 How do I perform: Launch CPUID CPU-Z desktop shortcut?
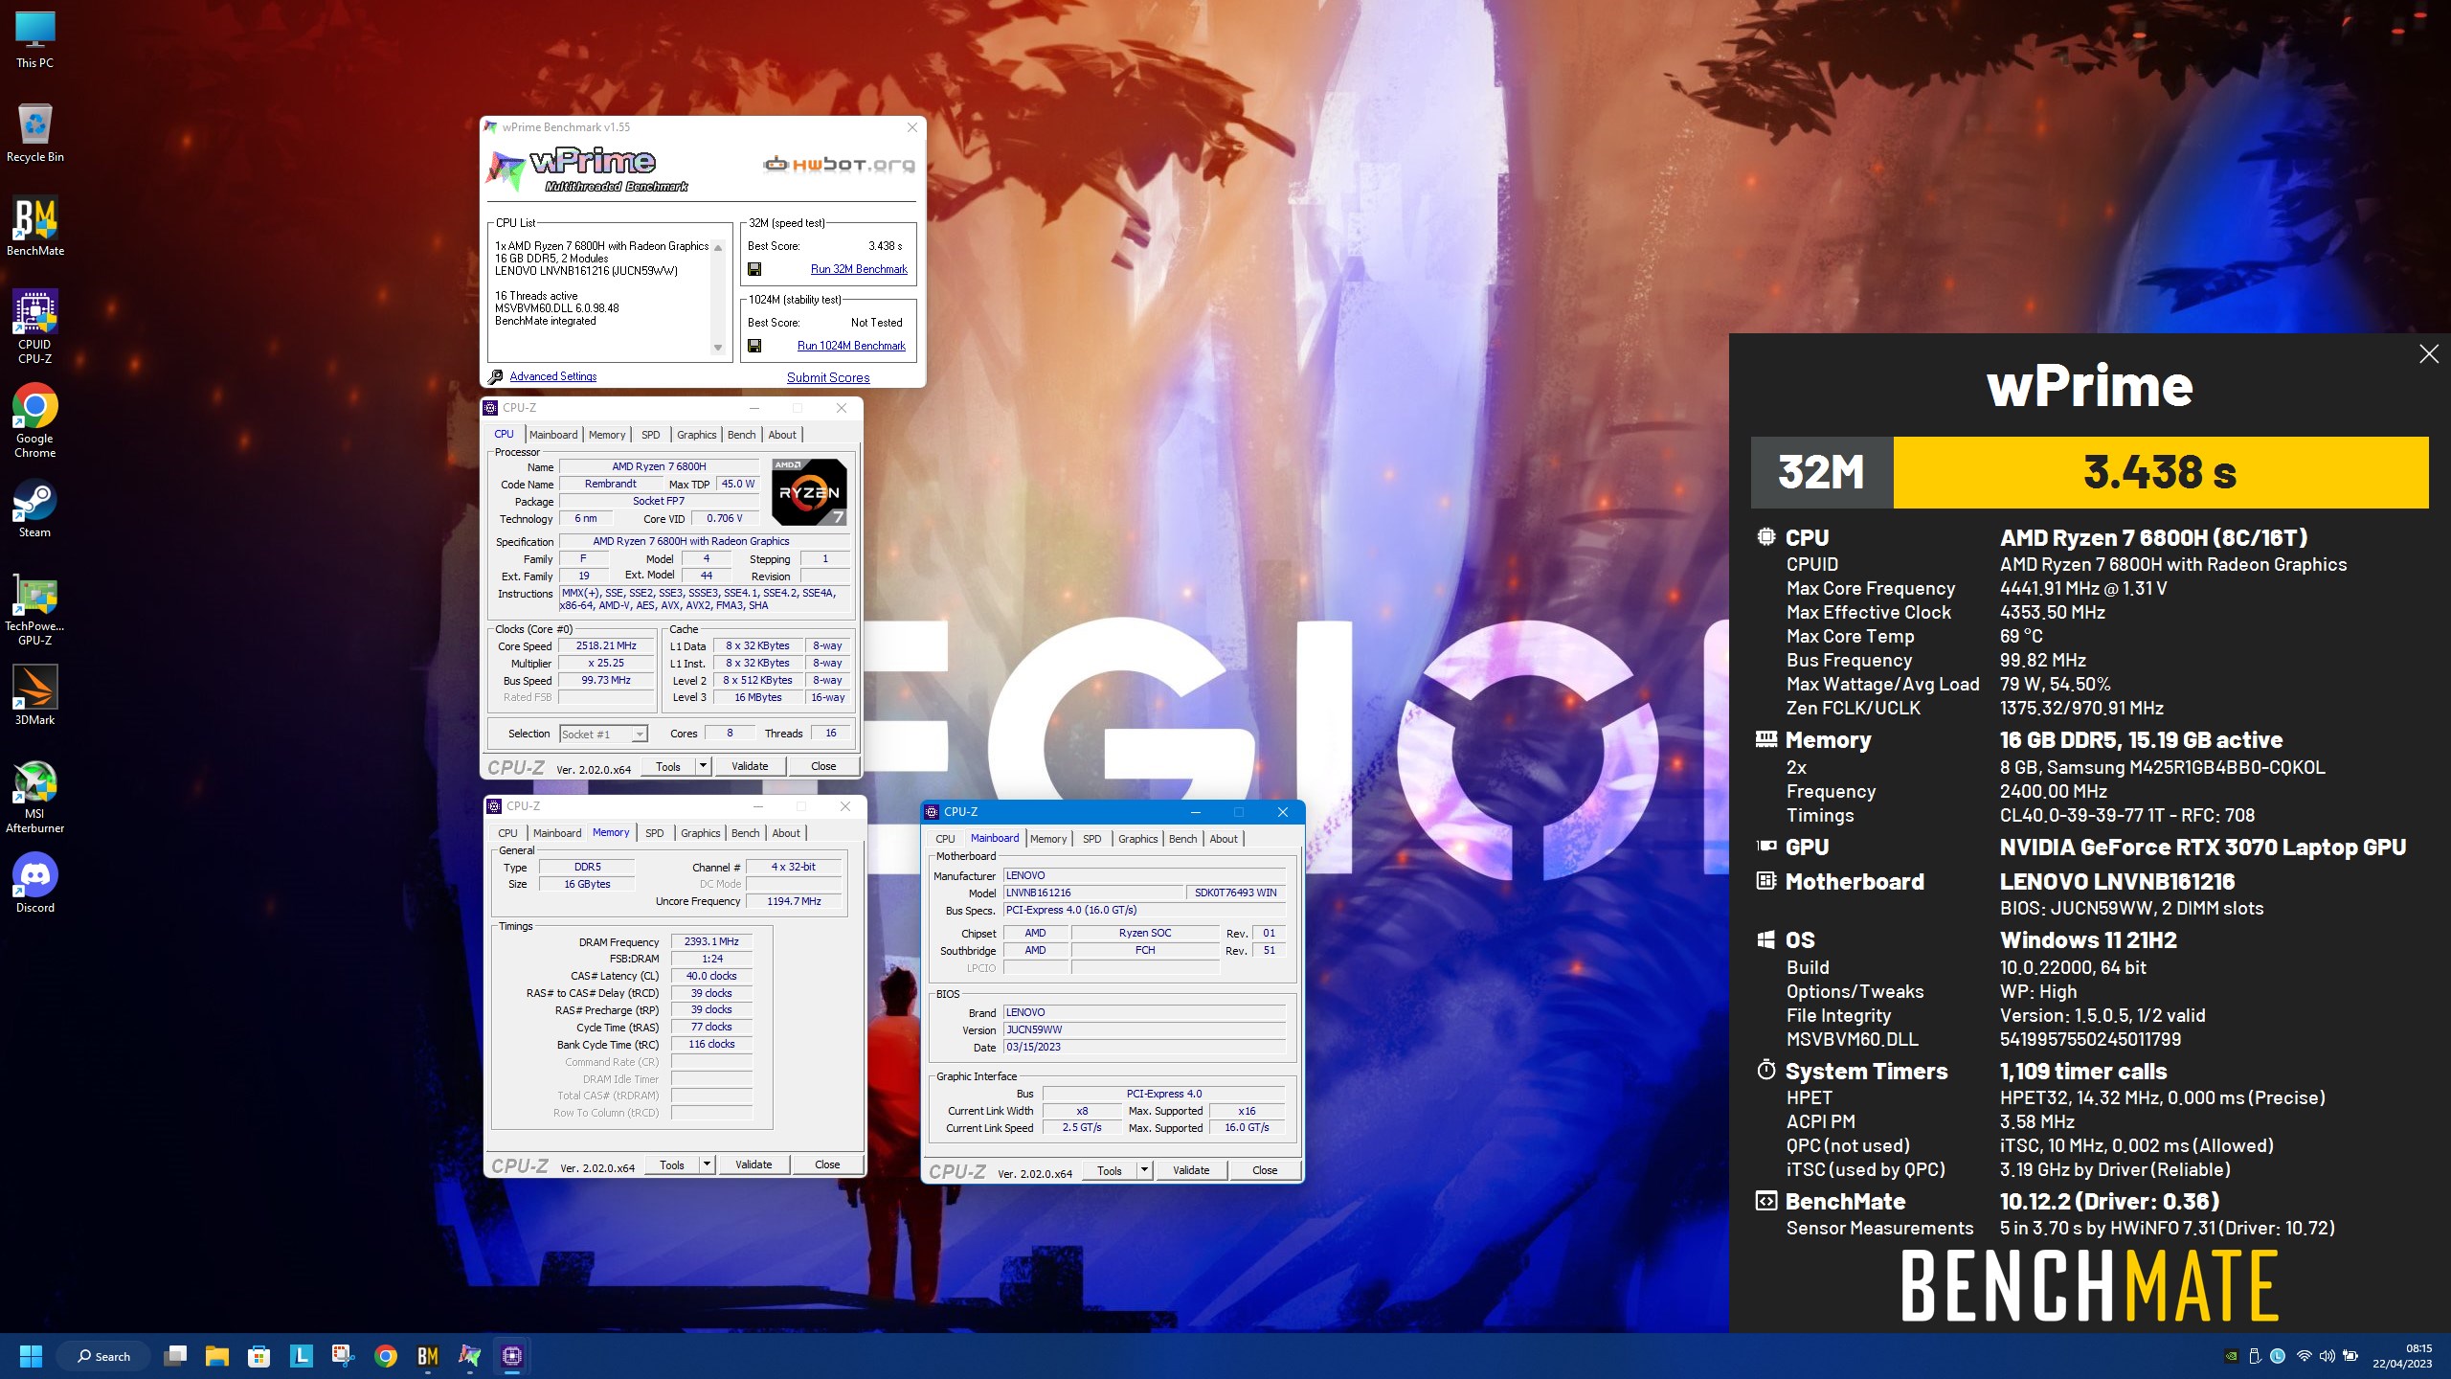34,327
